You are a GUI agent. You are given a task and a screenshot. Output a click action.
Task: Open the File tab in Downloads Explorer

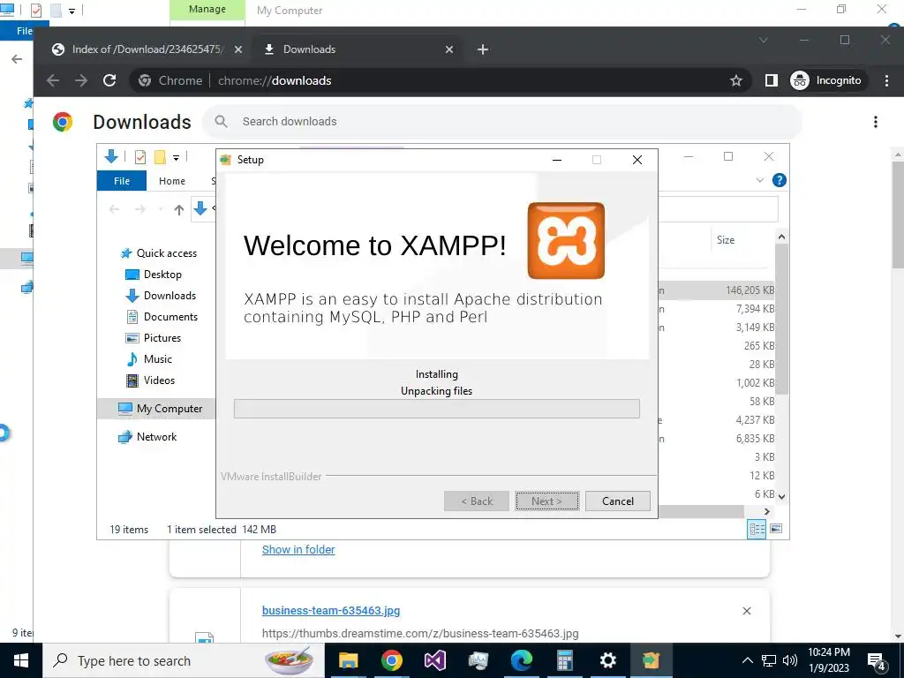tap(122, 180)
